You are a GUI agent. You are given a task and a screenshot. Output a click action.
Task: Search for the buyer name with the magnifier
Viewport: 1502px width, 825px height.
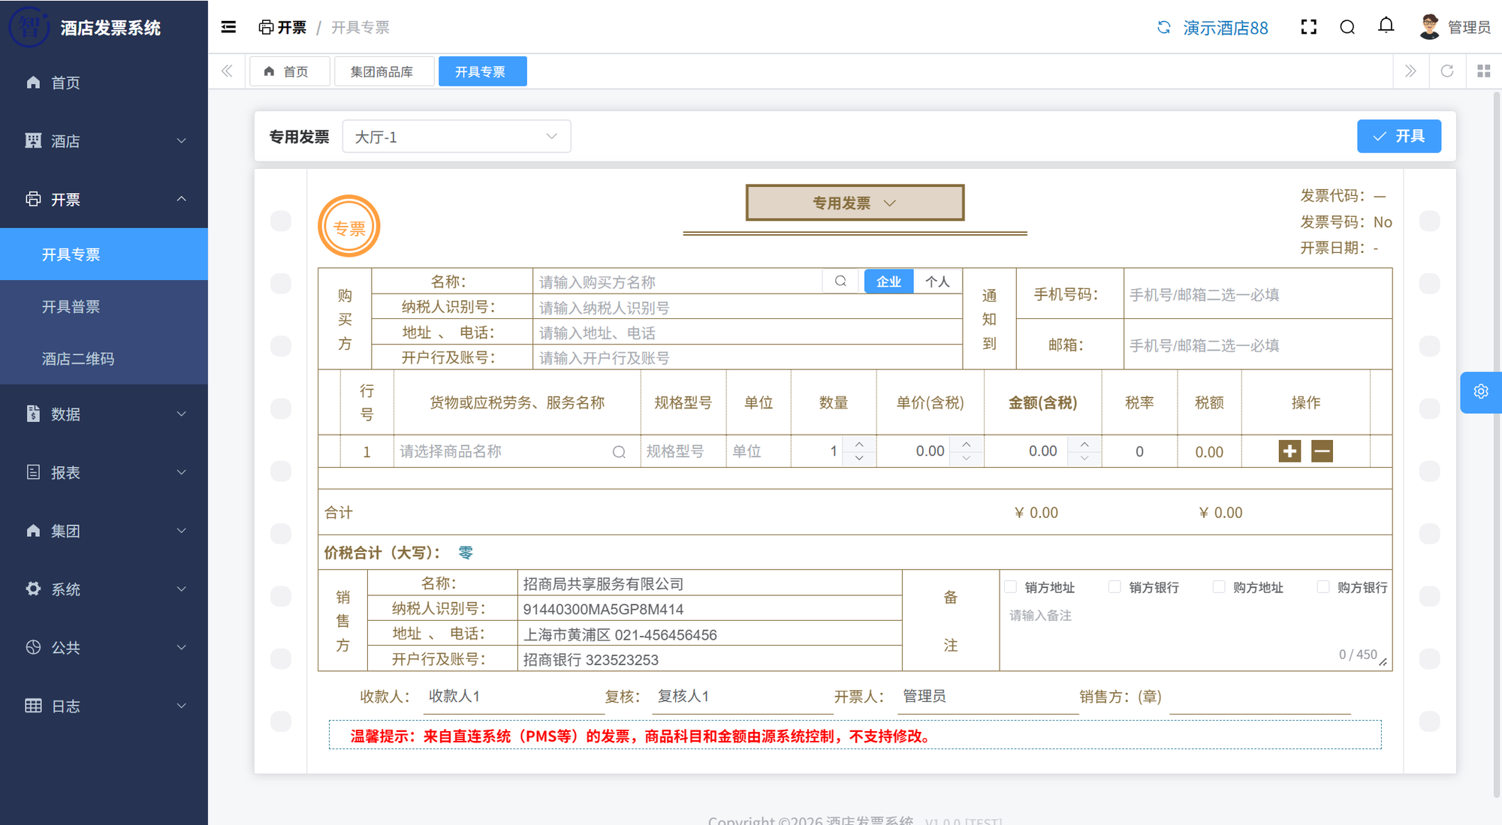click(x=840, y=282)
